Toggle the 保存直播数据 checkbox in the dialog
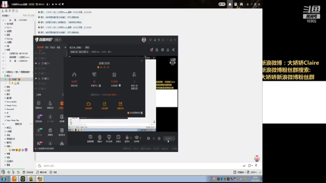Image resolution: width=326 pixels, height=183 pixels. pos(128,113)
